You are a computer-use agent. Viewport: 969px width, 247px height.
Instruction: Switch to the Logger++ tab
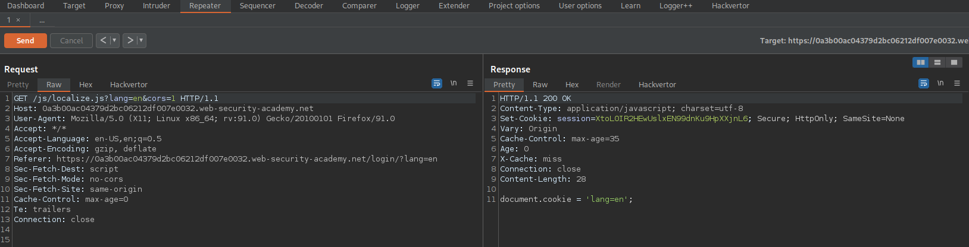coord(676,6)
